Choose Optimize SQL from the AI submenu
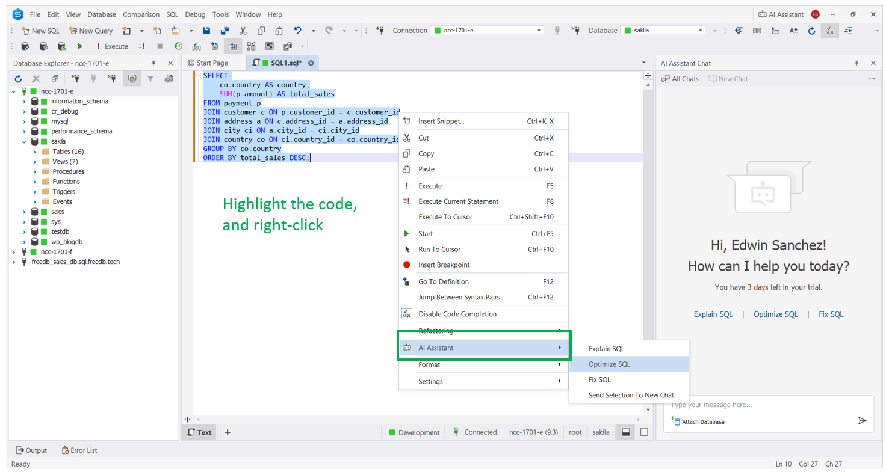The image size is (886, 475). (609, 364)
